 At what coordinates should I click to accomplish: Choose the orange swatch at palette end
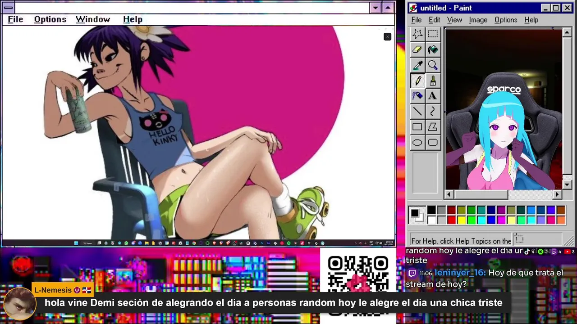pos(561,220)
